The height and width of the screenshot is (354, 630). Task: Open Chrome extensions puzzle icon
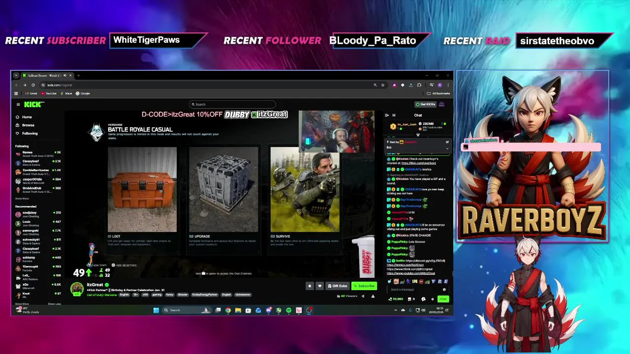pyautogui.click(x=419, y=85)
